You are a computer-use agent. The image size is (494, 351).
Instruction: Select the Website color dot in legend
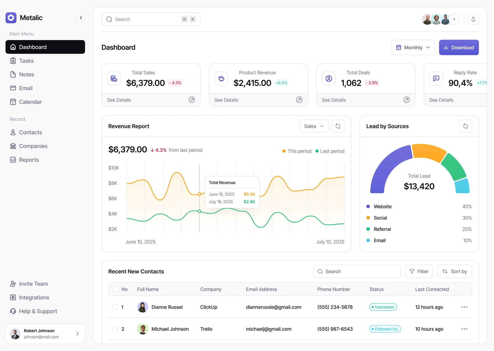[x=368, y=206]
